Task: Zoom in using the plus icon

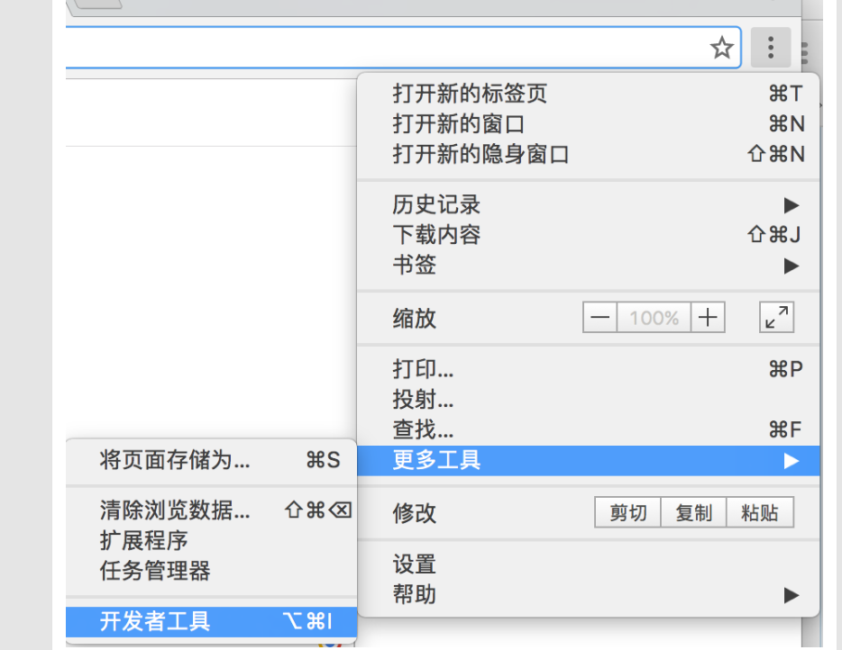Action: tap(709, 317)
